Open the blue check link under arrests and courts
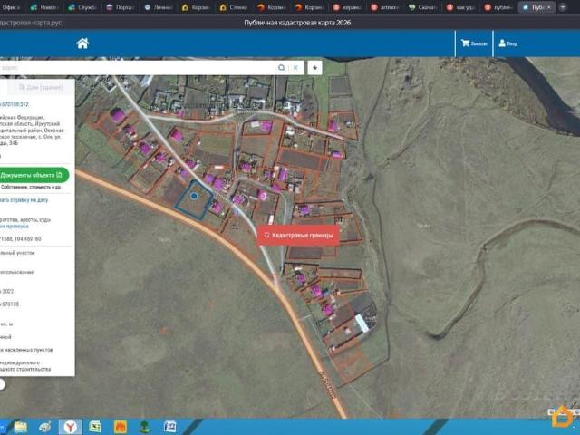The image size is (580, 435). pyautogui.click(x=14, y=226)
